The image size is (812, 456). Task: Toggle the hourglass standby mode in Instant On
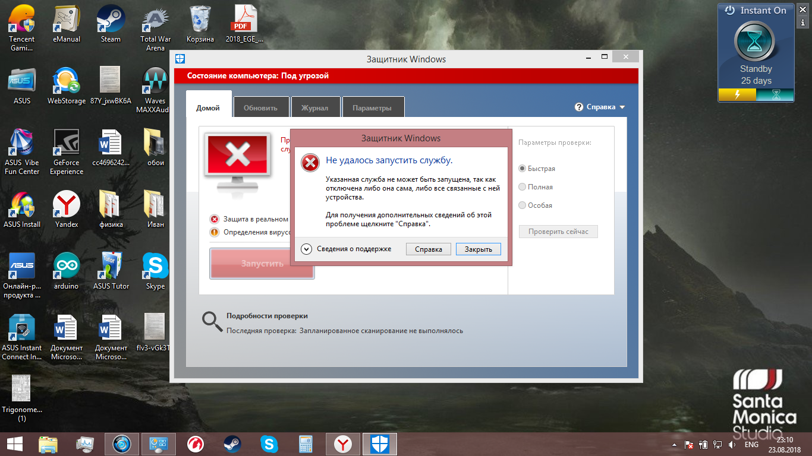775,95
